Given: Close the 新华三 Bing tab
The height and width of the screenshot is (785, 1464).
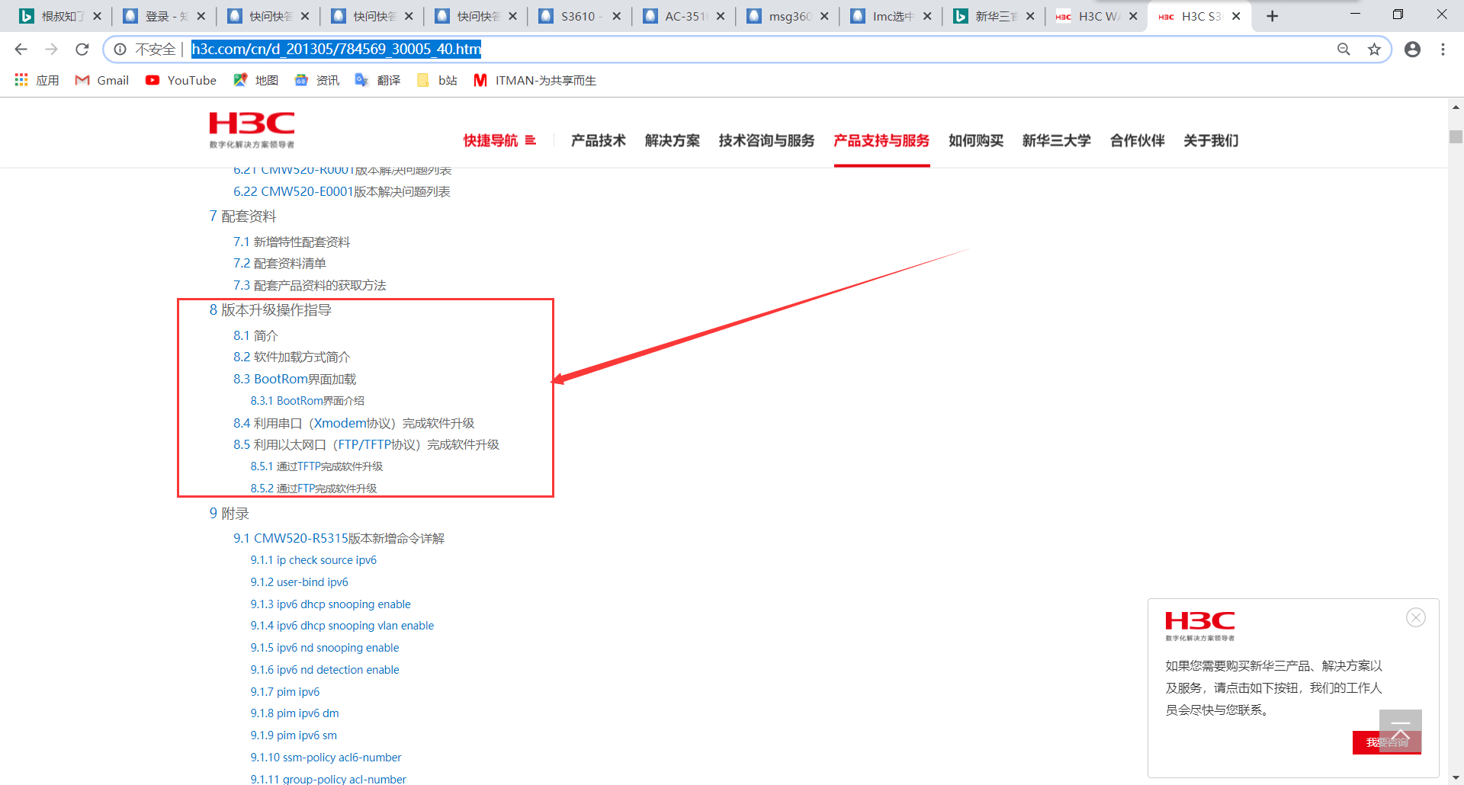Looking at the screenshot, I should (1030, 16).
